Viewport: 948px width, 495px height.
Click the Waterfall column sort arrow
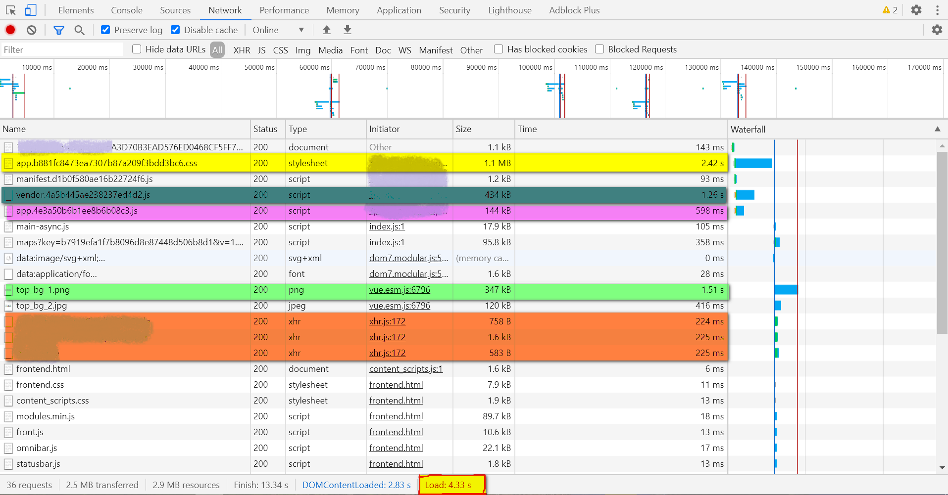click(x=937, y=129)
